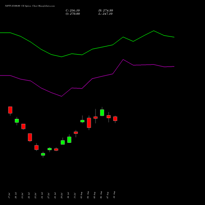
Task: Click the red candlestick for 22 Jul
Action: pyautogui.click(x=30, y=137)
